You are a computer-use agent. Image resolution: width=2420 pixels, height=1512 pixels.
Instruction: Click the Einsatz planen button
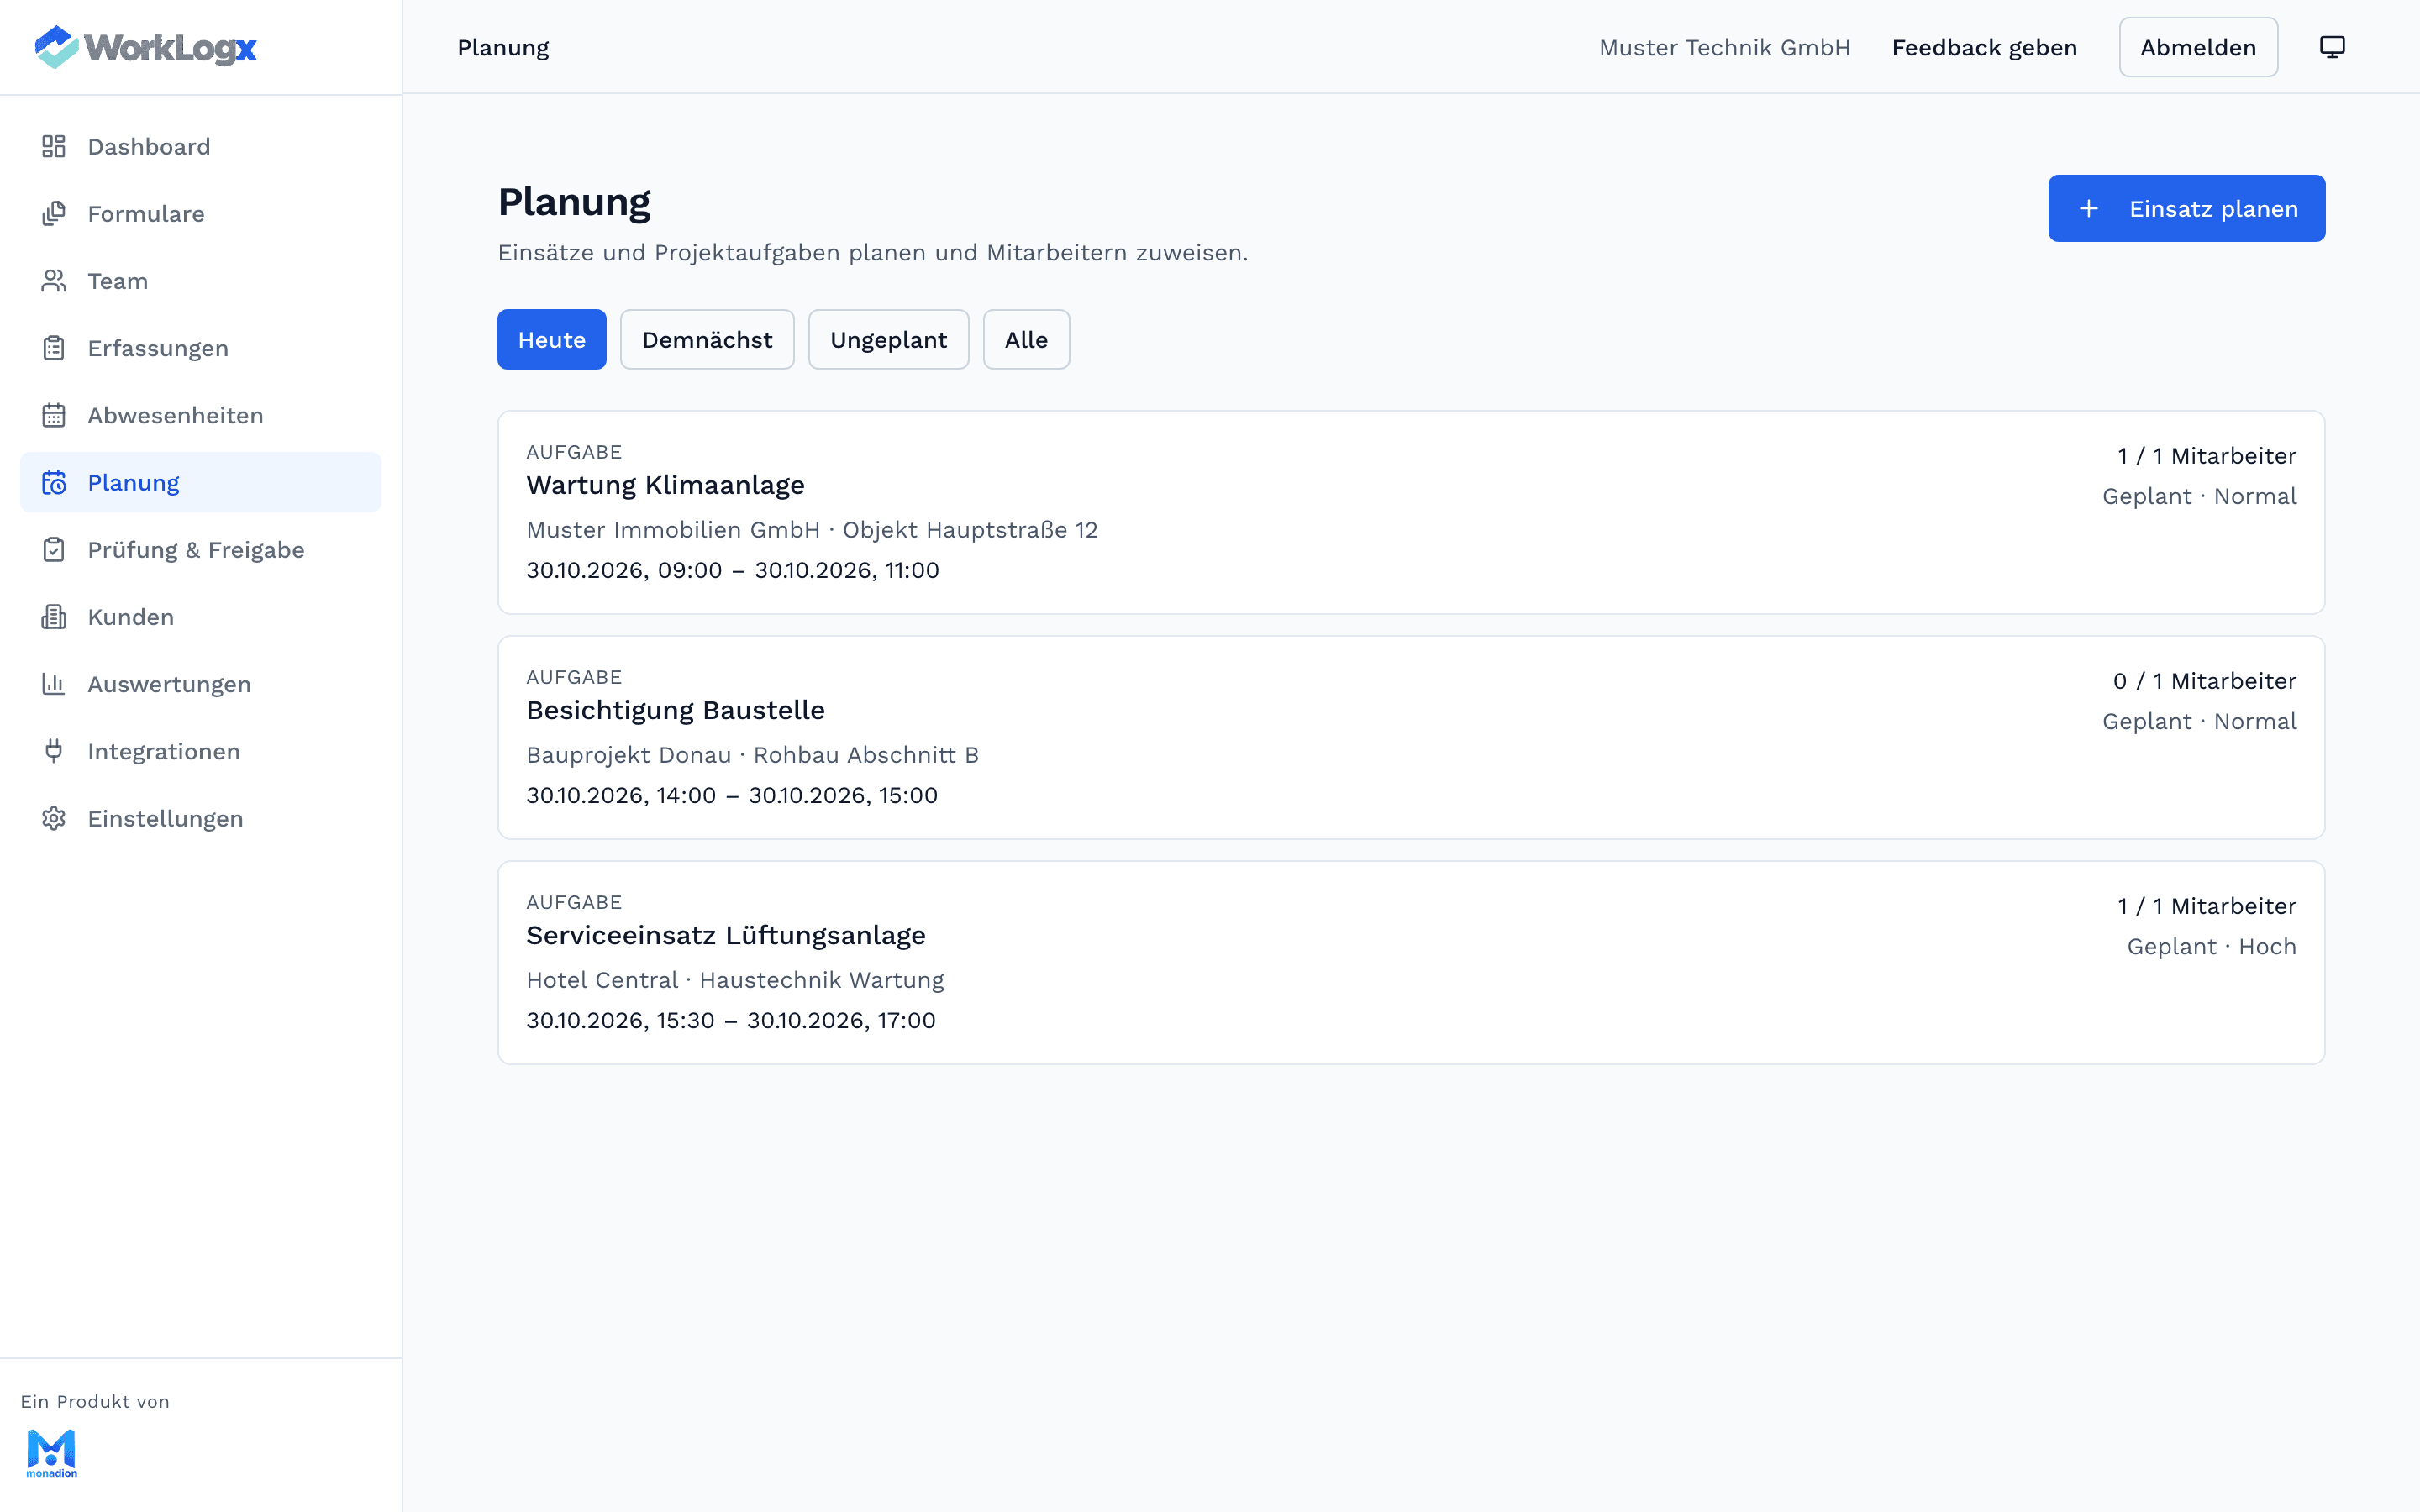pos(2186,208)
